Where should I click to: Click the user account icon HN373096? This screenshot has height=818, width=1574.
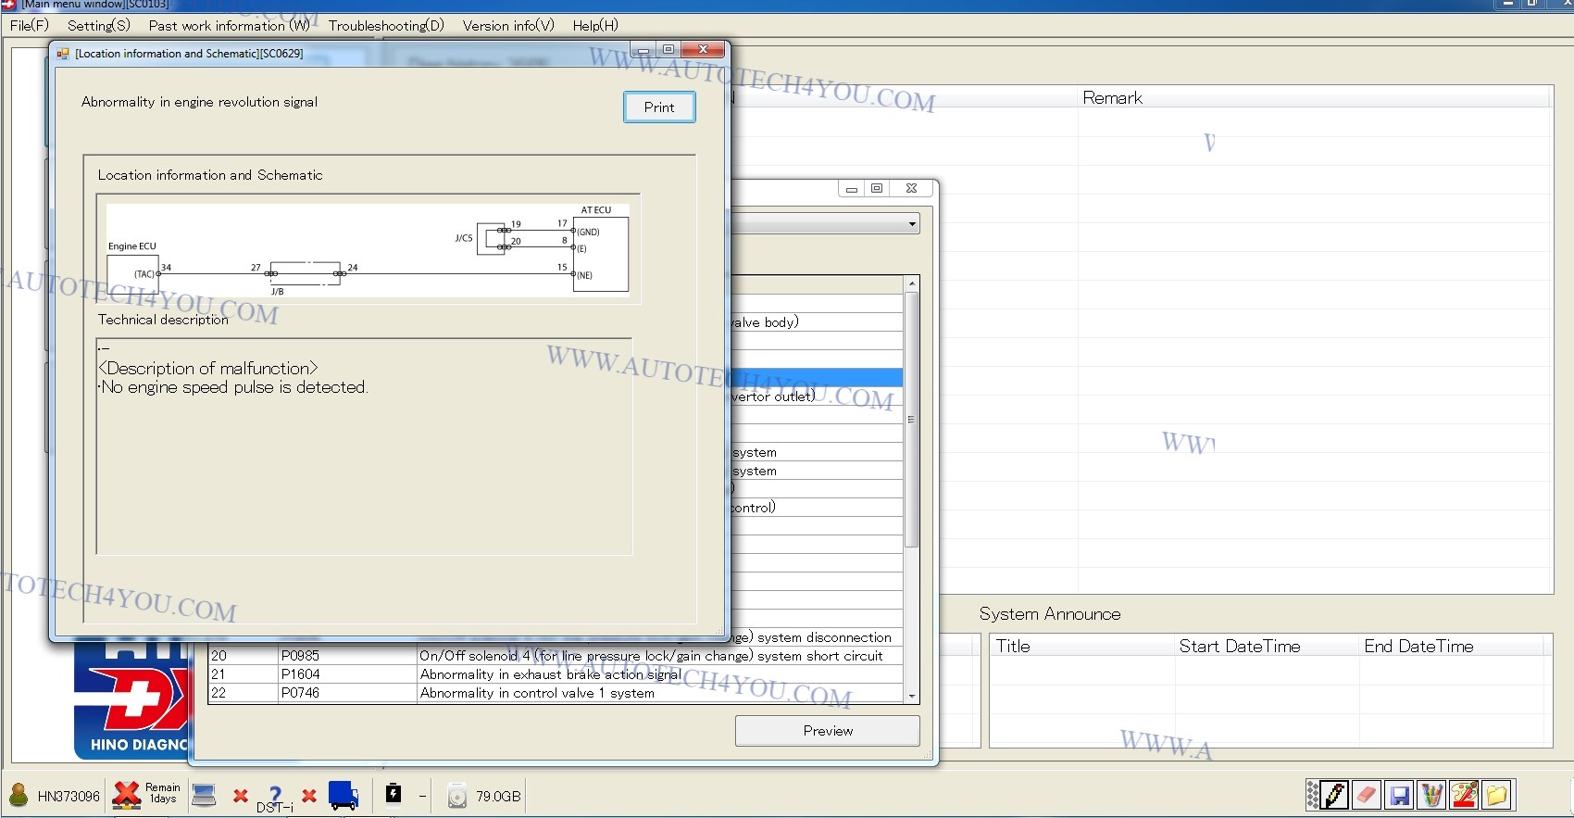[x=19, y=795]
